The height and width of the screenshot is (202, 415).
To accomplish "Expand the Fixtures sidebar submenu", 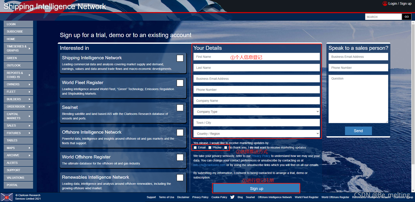I will (x=30, y=133).
